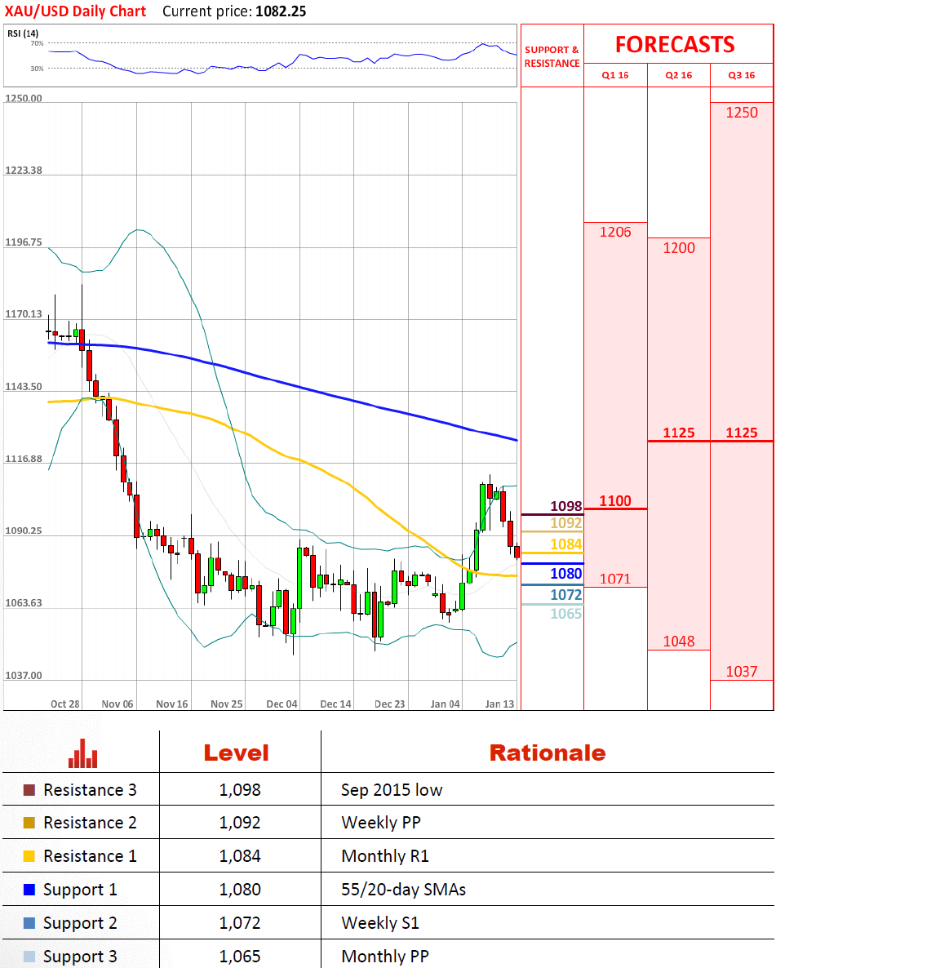Screen dimensions: 940x968
Task: Click the 1084 resistance level marker
Action: click(x=566, y=544)
